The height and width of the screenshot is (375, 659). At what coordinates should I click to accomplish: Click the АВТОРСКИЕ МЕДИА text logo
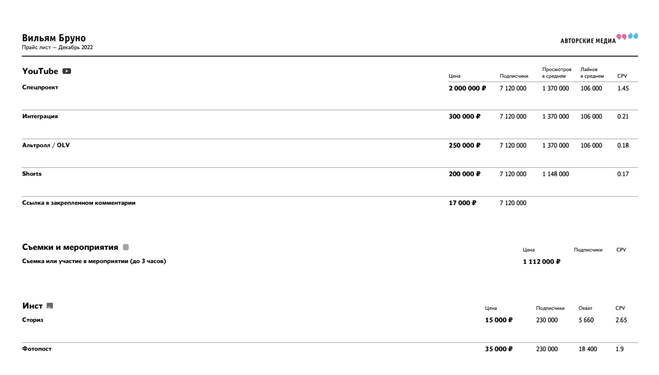(588, 41)
